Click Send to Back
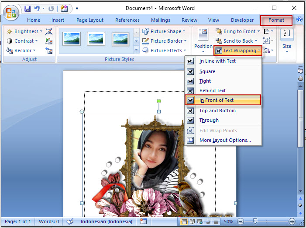Viewport: 306px width, 228px height. [x=236, y=41]
